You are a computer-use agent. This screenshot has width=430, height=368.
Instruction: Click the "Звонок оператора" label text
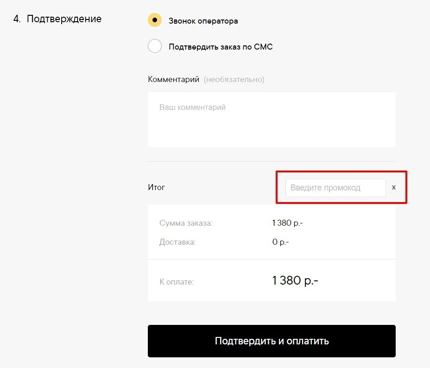pos(203,21)
